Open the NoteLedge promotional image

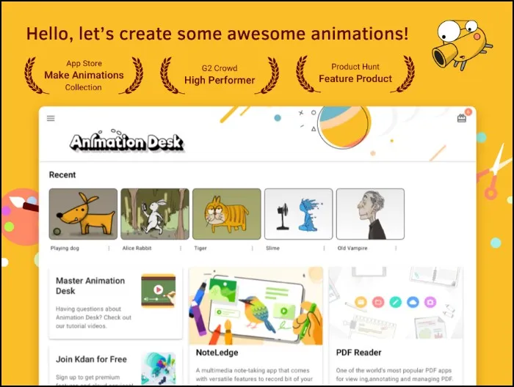256,306
